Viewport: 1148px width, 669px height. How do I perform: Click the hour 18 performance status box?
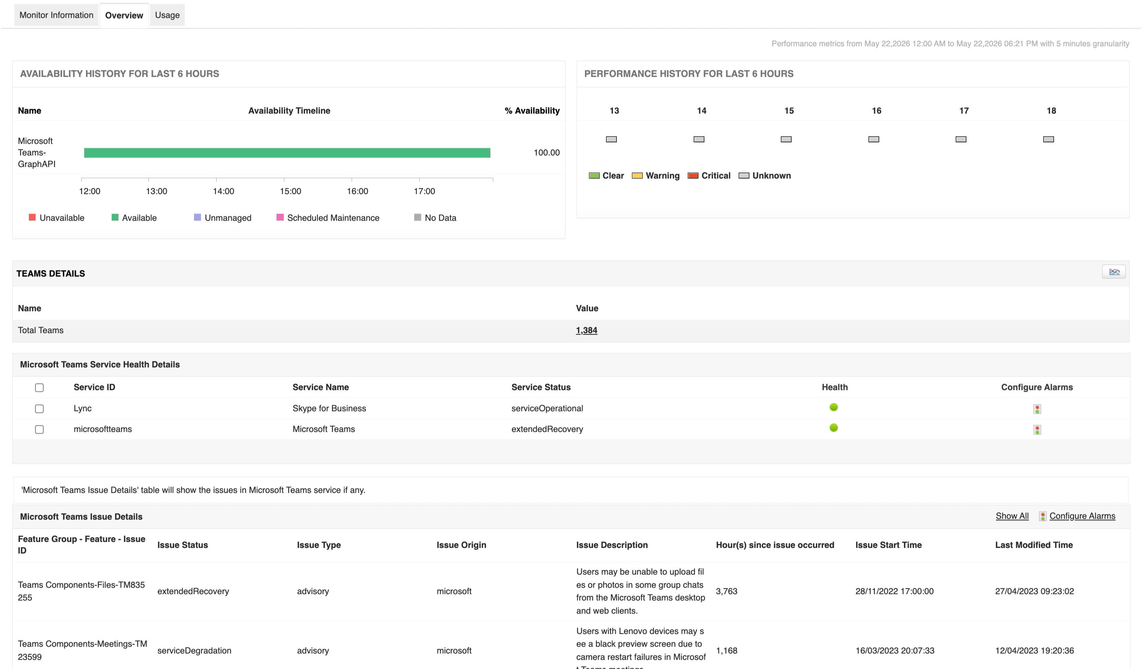(x=1048, y=139)
